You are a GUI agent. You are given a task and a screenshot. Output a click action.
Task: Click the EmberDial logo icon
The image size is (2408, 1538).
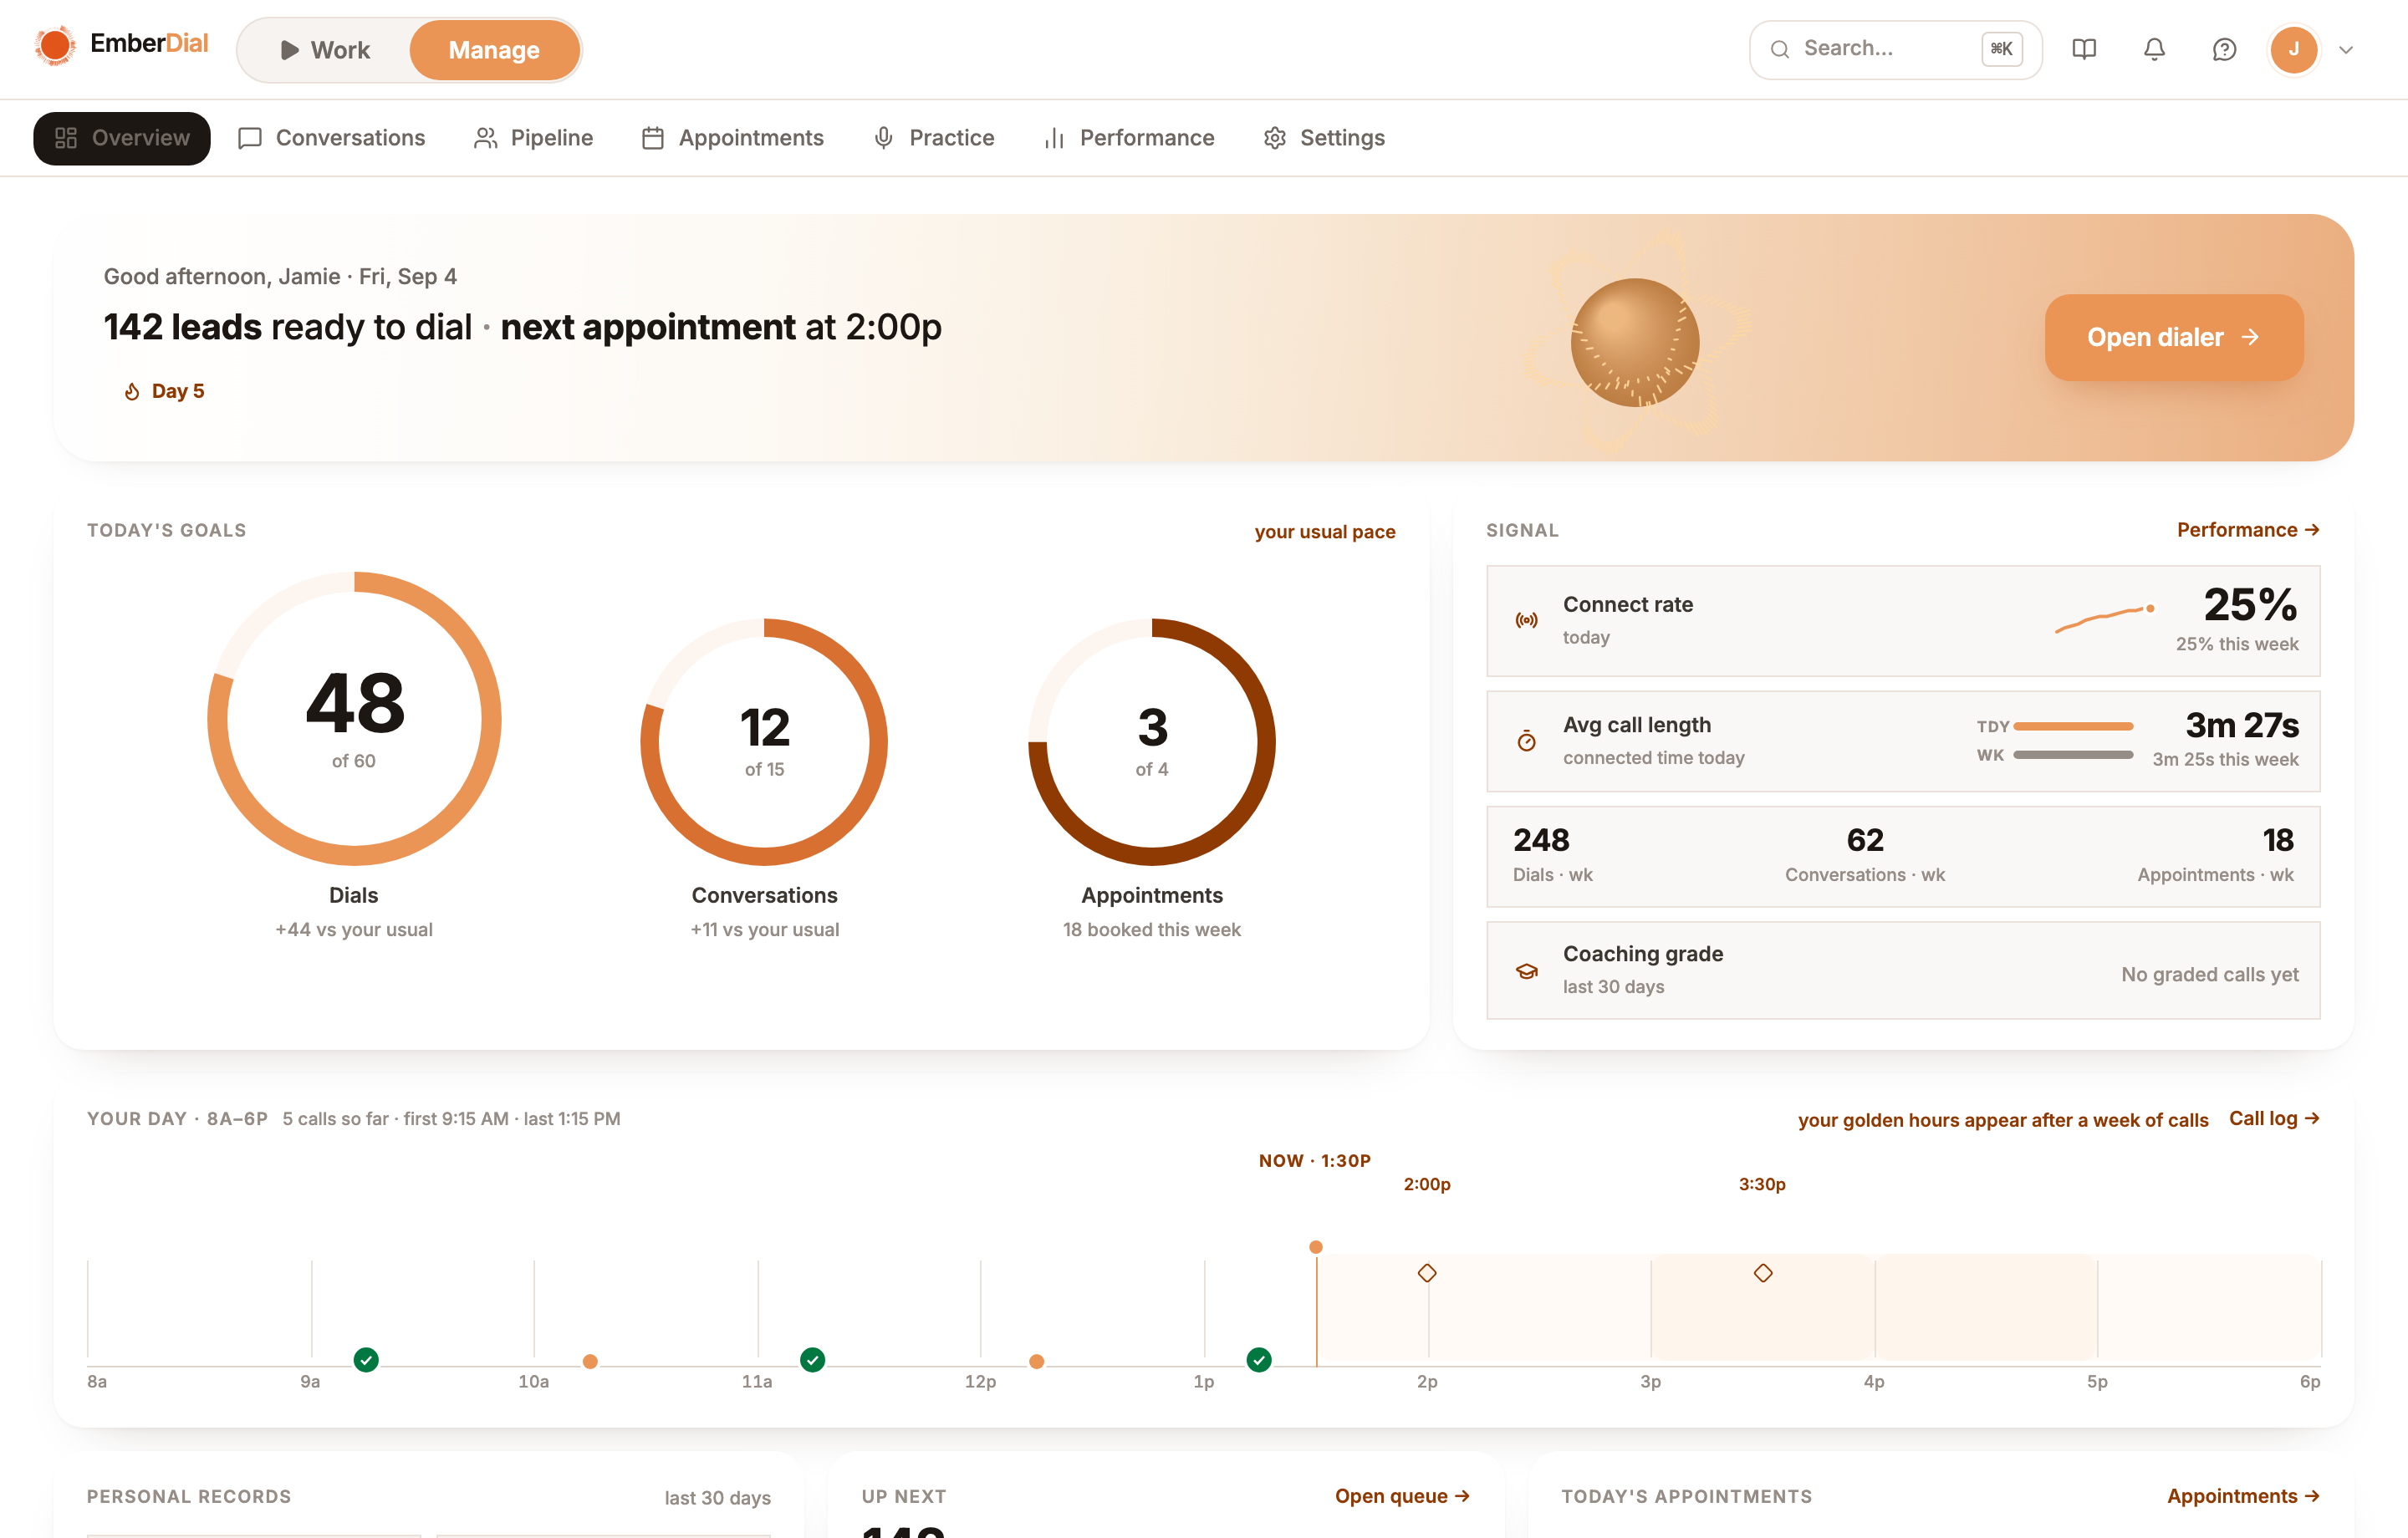54,46
